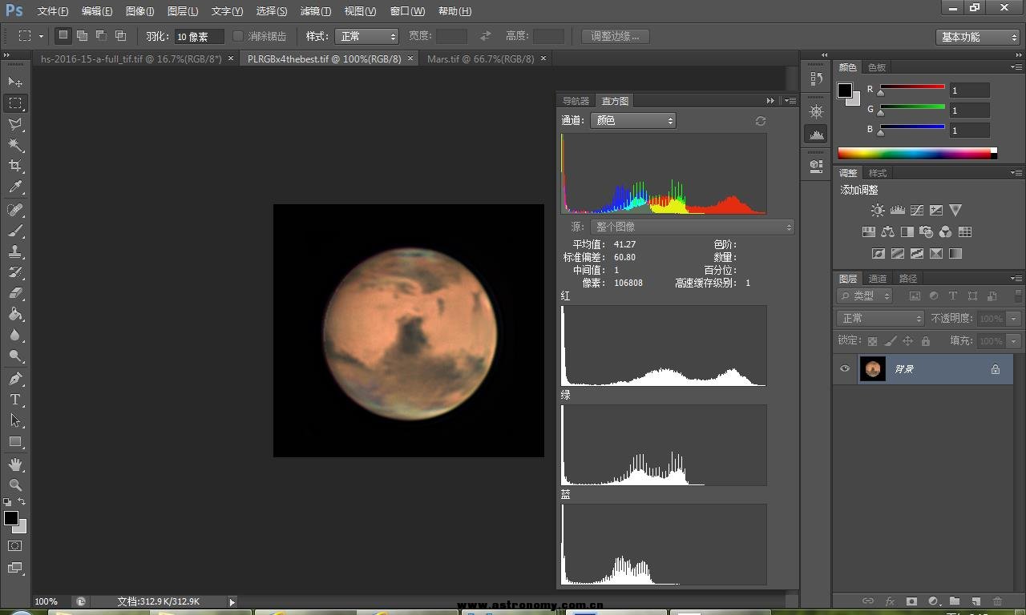Viewport: 1026px width, 615px height.
Task: Switch to the 导航器 navigator tab
Action: 576,101
